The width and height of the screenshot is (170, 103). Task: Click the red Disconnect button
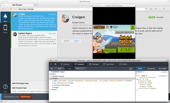coord(26,97)
